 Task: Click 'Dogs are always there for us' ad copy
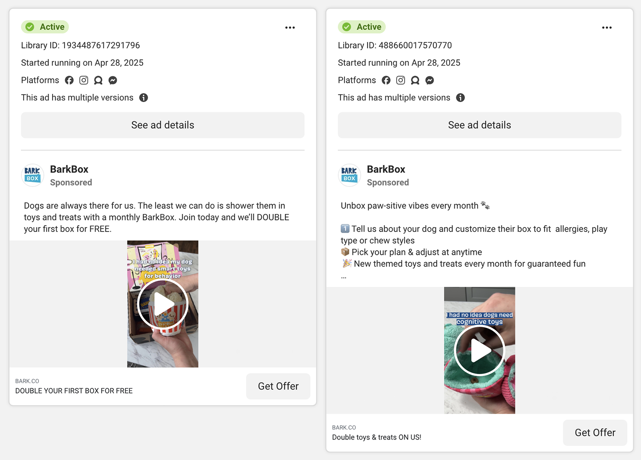point(157,217)
